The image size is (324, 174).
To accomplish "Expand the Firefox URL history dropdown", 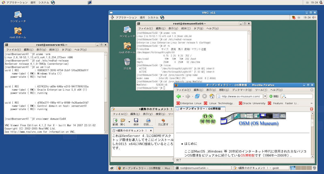I will point(265,96).
